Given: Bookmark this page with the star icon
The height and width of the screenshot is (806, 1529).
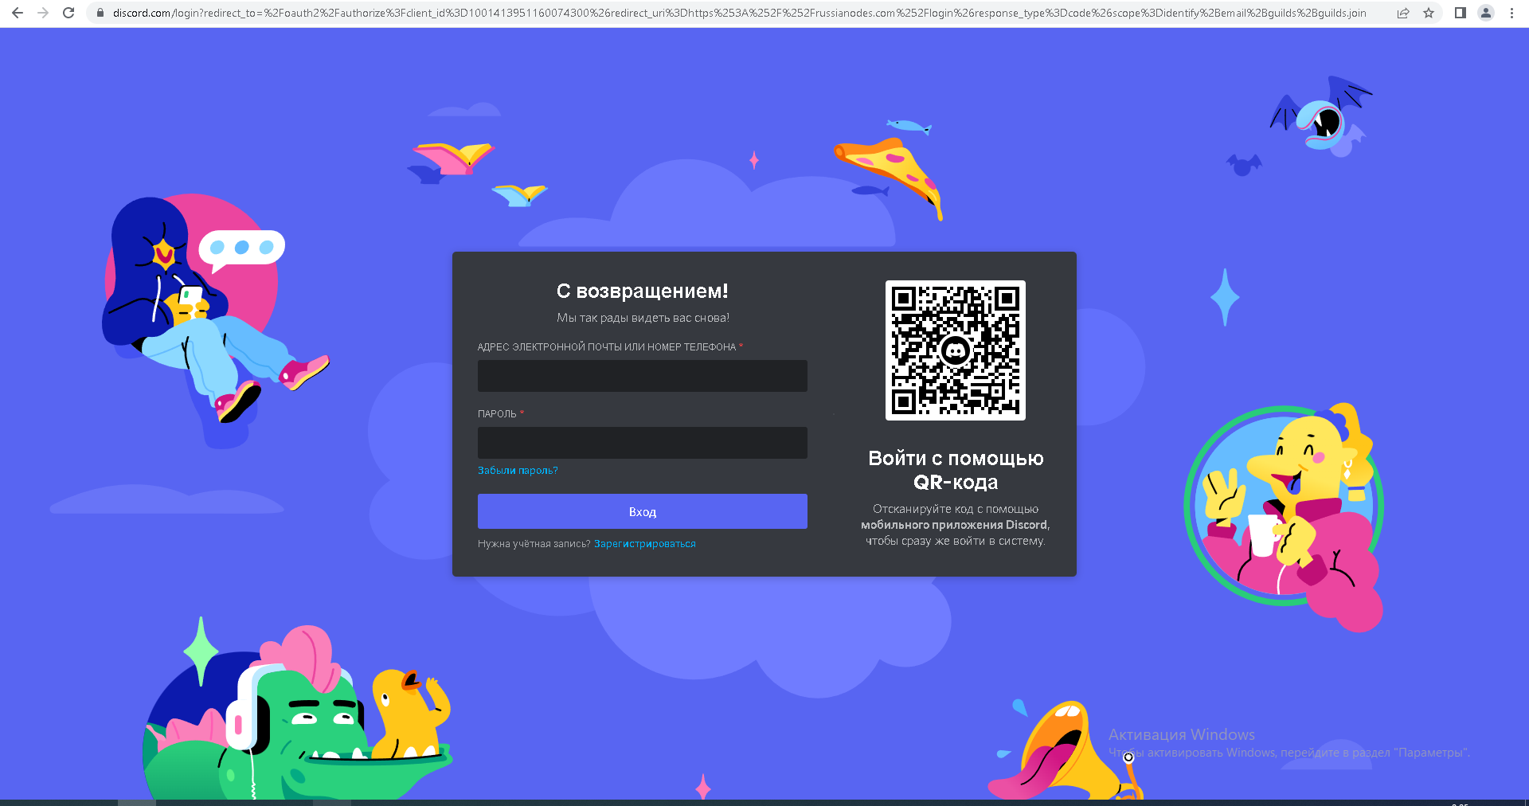Looking at the screenshot, I should 1429,13.
